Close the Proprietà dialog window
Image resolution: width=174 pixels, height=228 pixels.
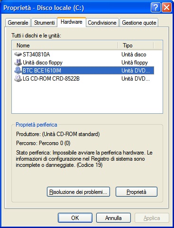[166, 7]
